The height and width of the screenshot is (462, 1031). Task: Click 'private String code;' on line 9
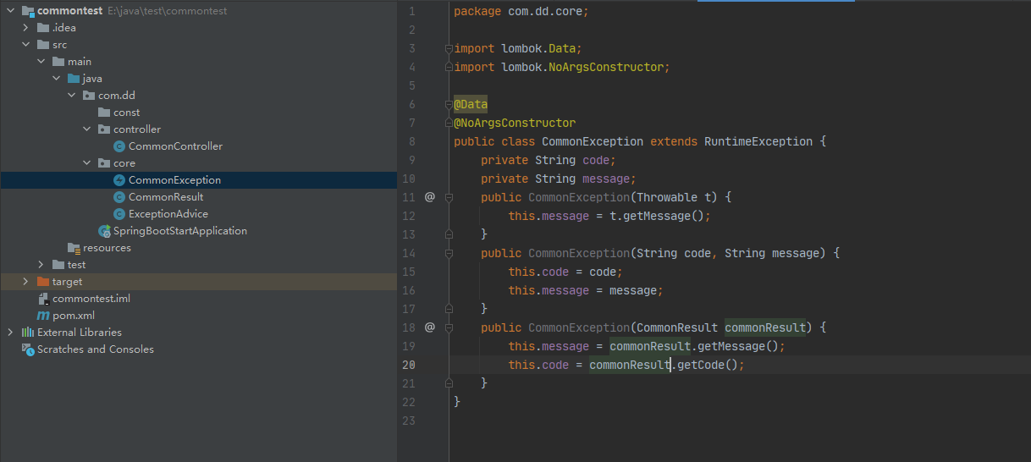click(549, 160)
